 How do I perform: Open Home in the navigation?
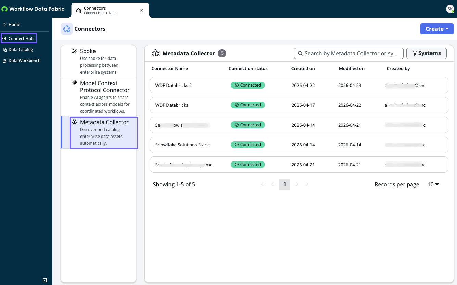(x=14, y=25)
